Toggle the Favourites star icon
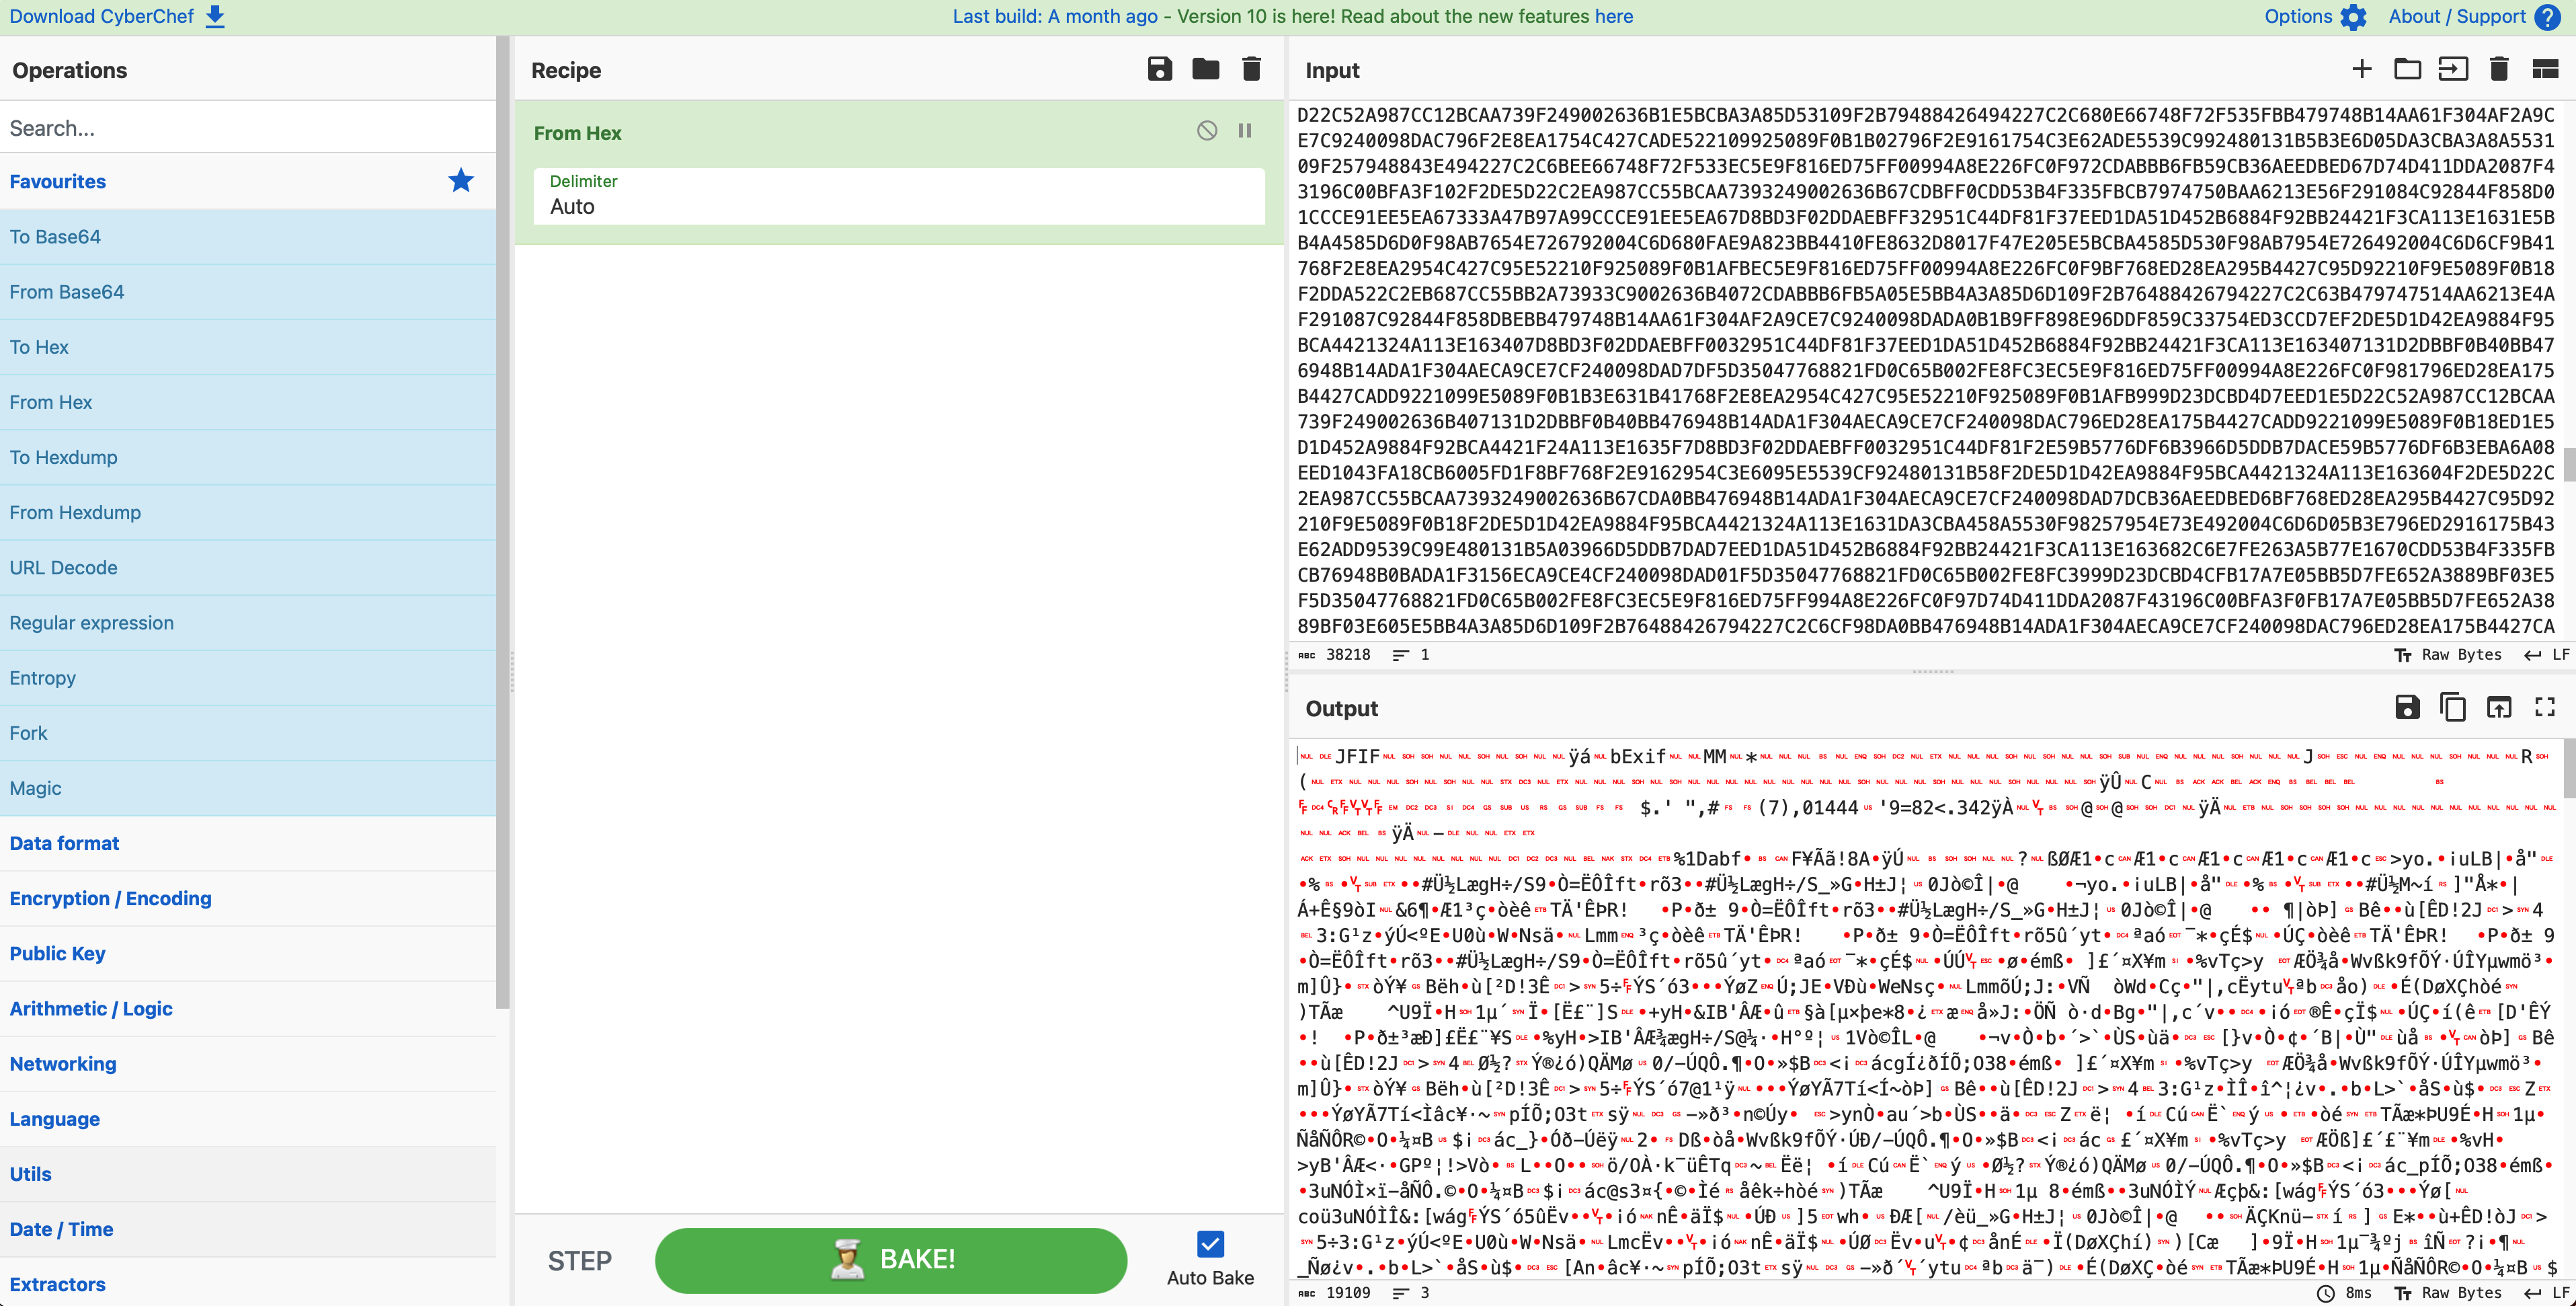2576x1306 pixels. (x=461, y=181)
